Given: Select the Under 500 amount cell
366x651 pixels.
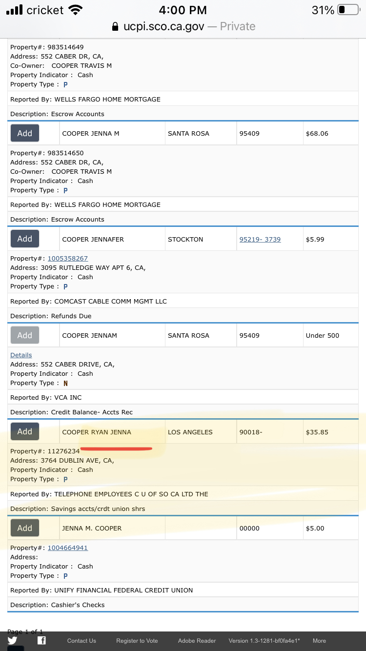Looking at the screenshot, I should click(330, 335).
